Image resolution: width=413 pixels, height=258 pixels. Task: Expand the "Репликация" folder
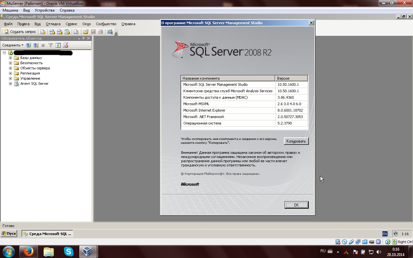pyautogui.click(x=10, y=73)
